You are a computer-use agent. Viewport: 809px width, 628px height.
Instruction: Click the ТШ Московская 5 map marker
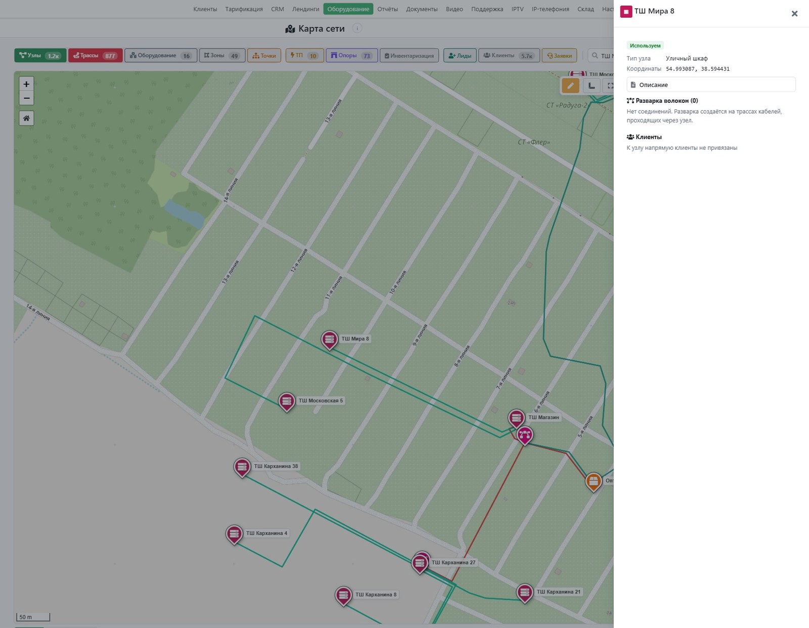[x=287, y=402]
